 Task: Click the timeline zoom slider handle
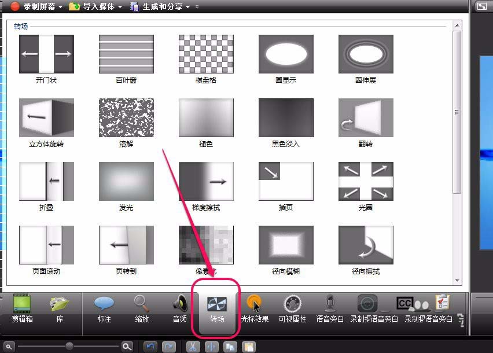tap(69, 347)
